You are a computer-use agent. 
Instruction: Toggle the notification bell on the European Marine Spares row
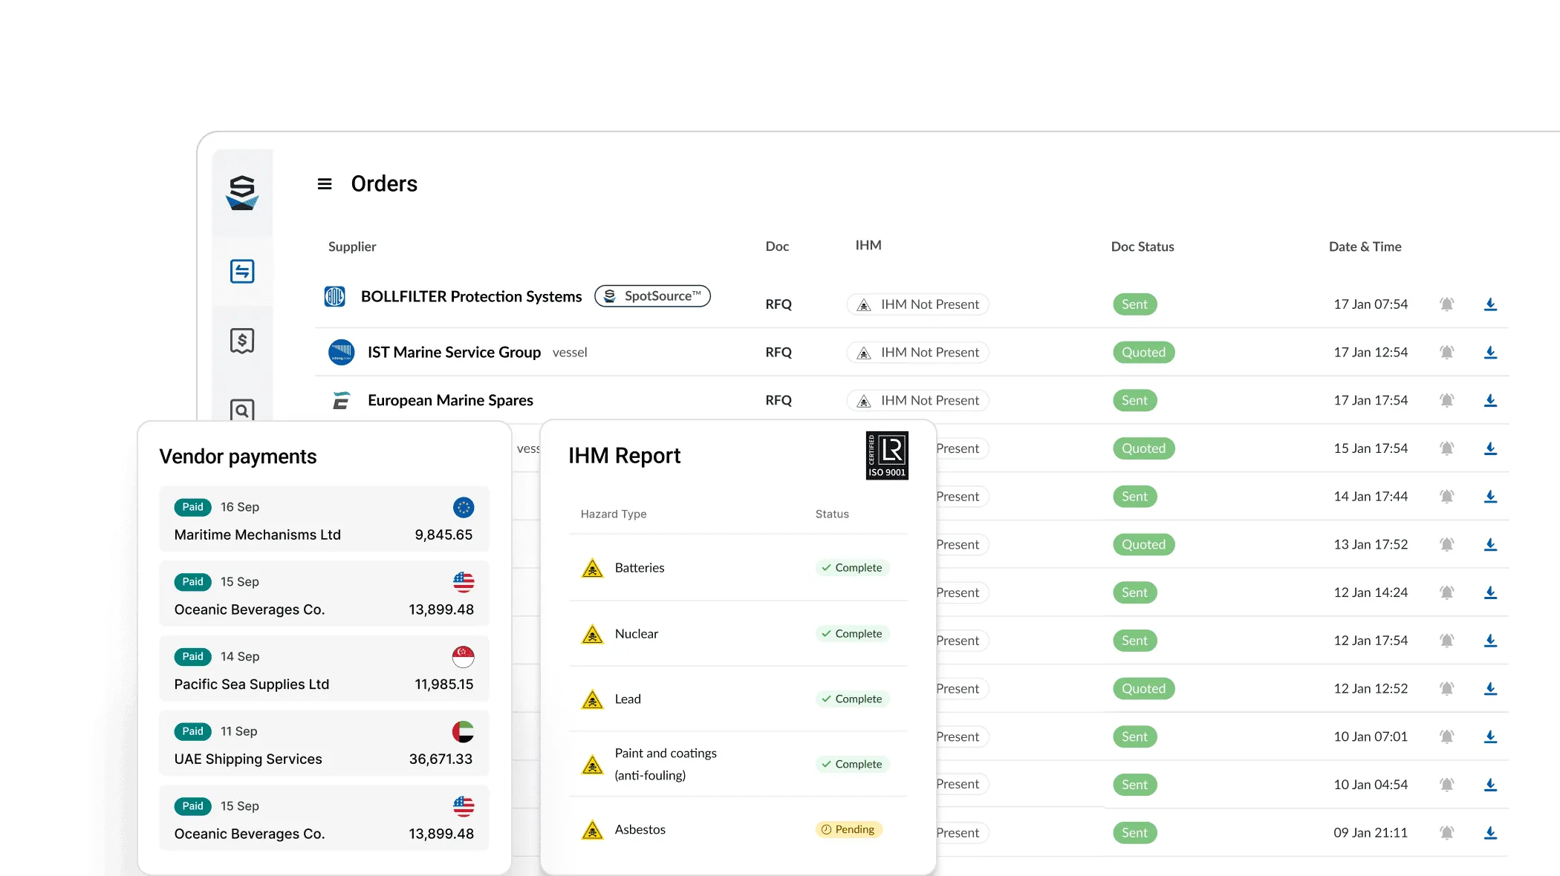[1447, 400]
